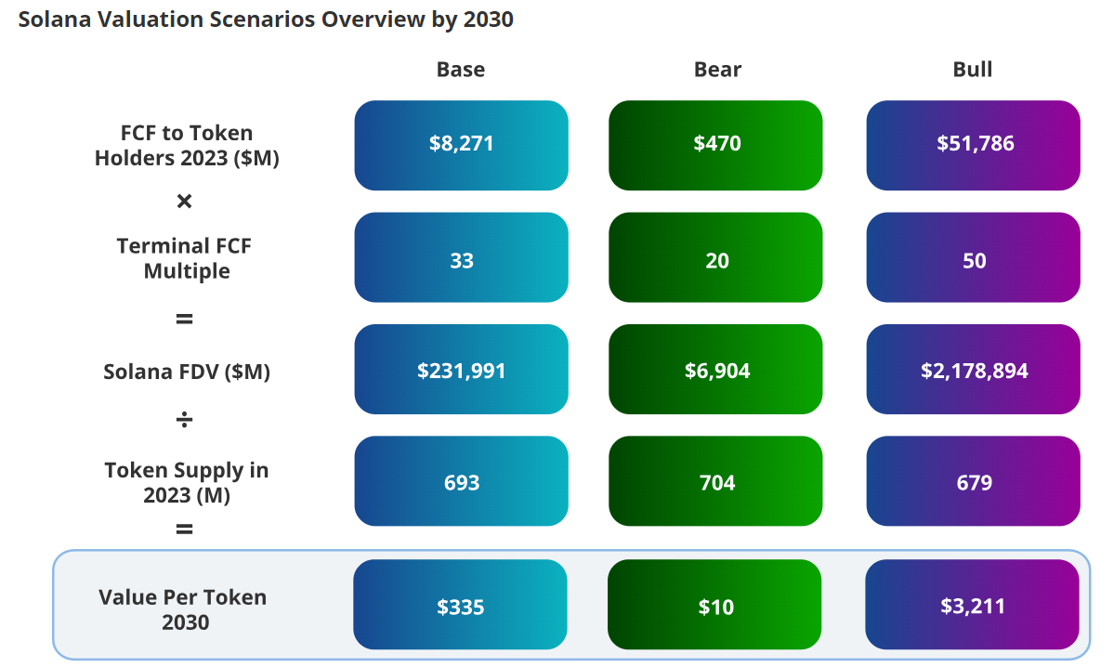Click the multiplication sign below FCF label
The height and width of the screenshot is (667, 1114).
(185, 202)
